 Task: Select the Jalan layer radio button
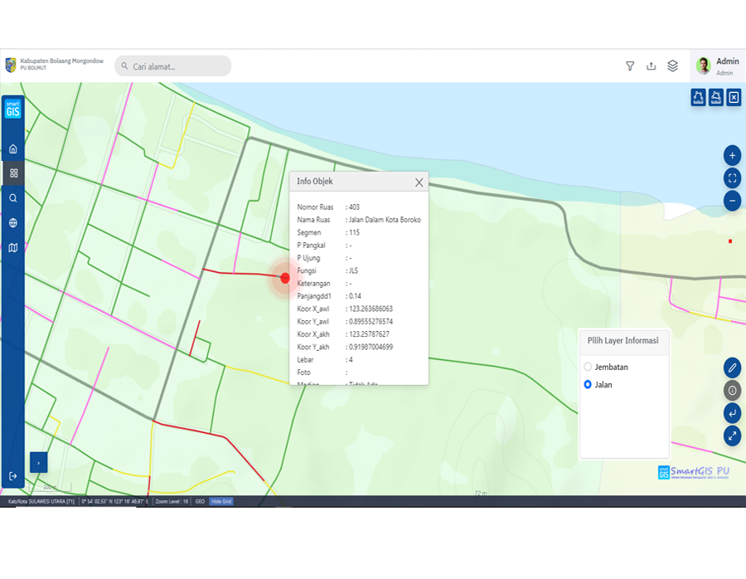pyautogui.click(x=588, y=385)
